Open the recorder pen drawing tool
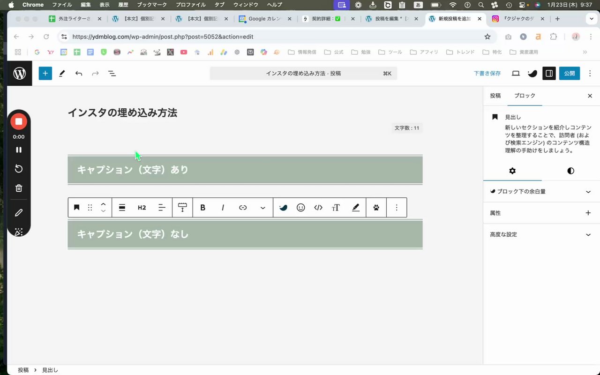 click(x=19, y=212)
